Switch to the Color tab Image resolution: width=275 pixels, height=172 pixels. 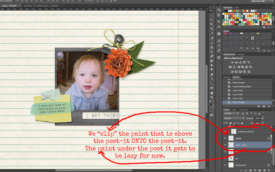236,8
